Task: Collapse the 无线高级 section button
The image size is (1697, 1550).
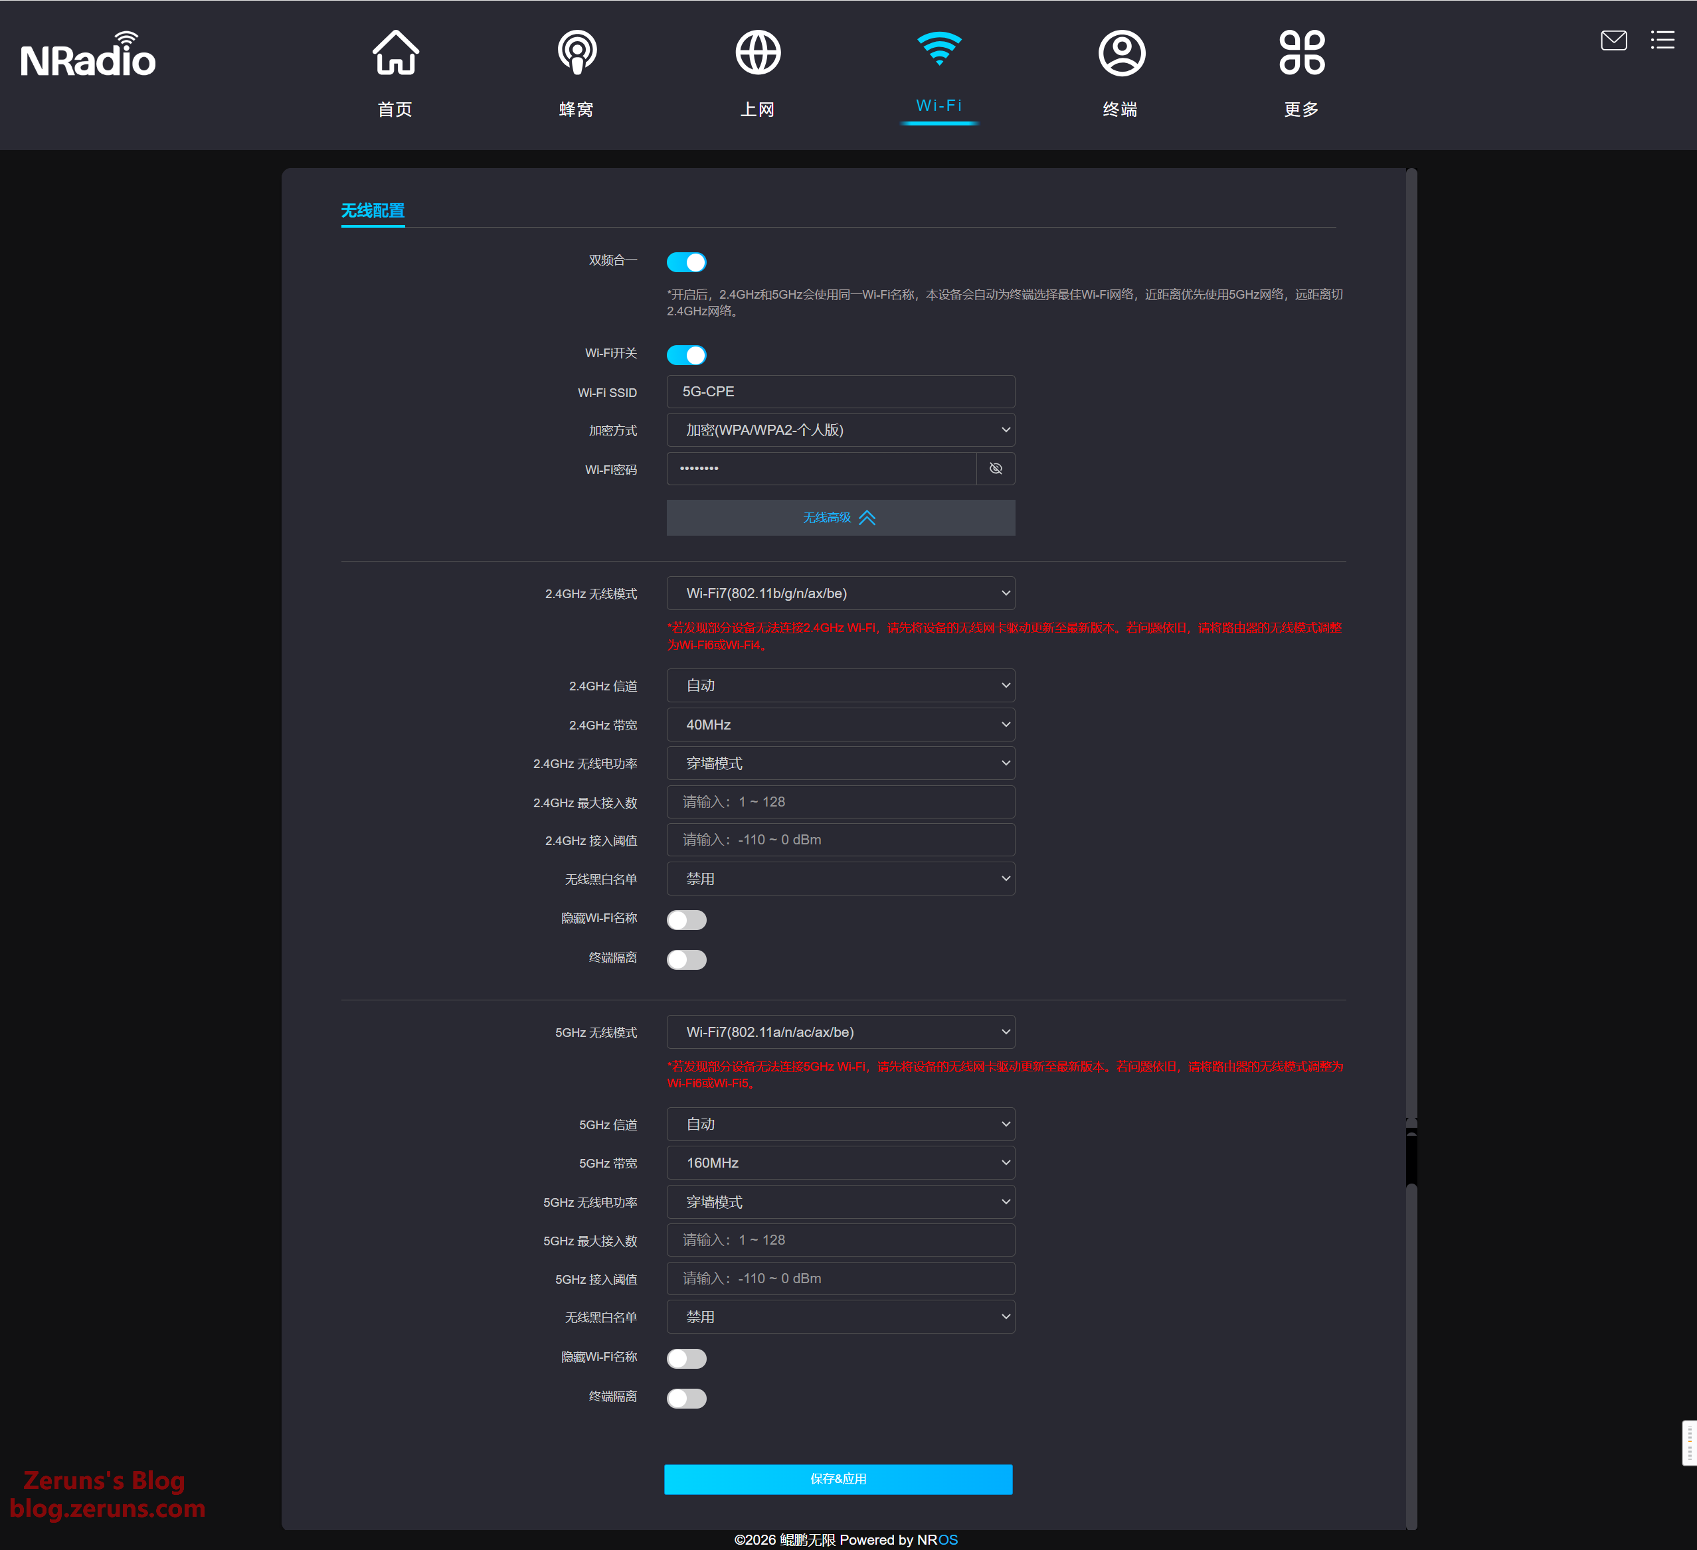Action: click(840, 518)
